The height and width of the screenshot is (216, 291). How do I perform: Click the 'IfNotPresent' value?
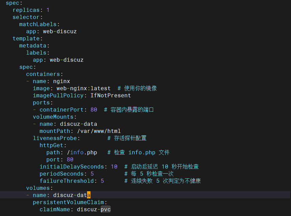click(111, 96)
